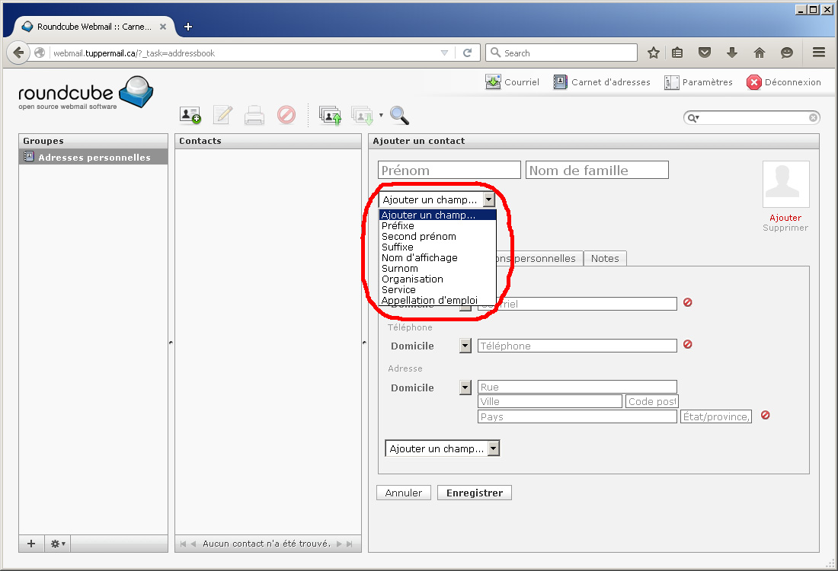Click the advanced search magnifier icon
This screenshot has height=571, width=838.
coord(399,115)
